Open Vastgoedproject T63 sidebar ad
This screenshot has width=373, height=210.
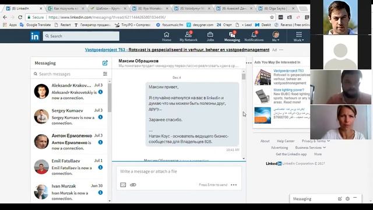(288, 71)
